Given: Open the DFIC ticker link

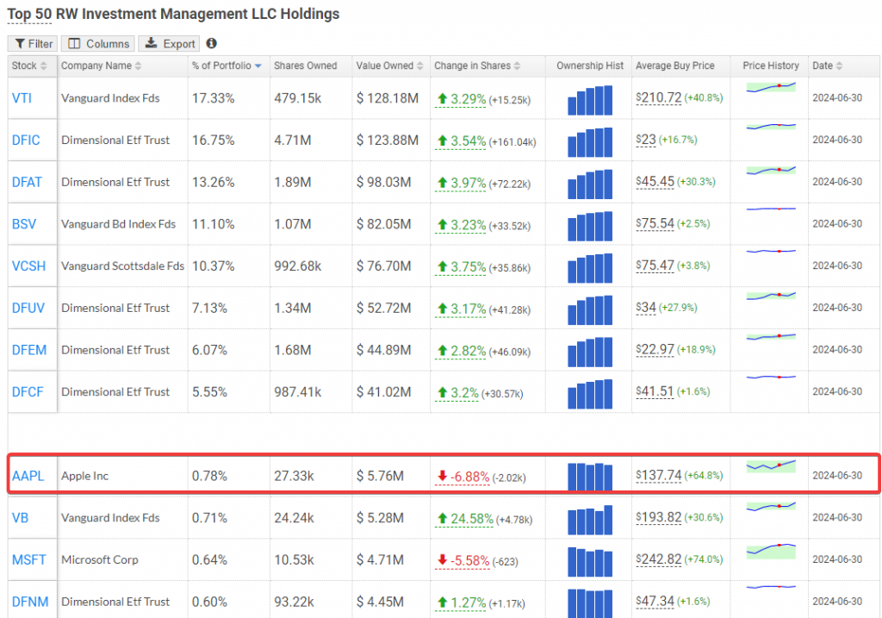Looking at the screenshot, I should [x=26, y=140].
